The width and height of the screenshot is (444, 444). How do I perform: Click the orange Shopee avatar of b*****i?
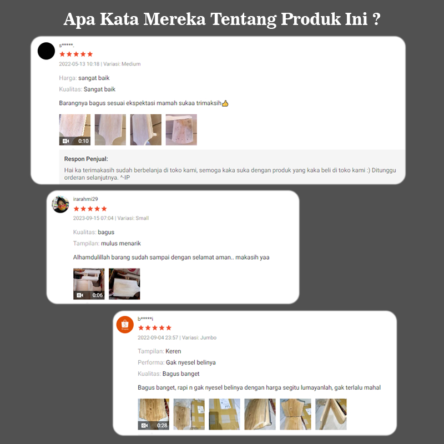click(x=125, y=325)
